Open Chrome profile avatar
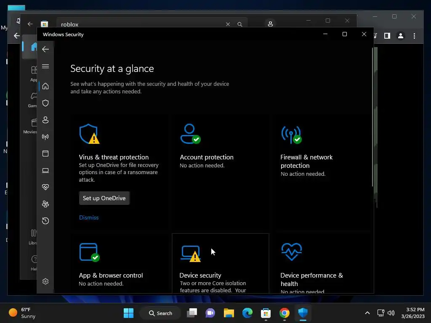 [401, 36]
